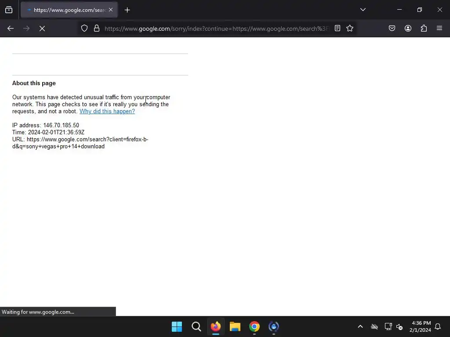View site security padlock info

(x=97, y=29)
